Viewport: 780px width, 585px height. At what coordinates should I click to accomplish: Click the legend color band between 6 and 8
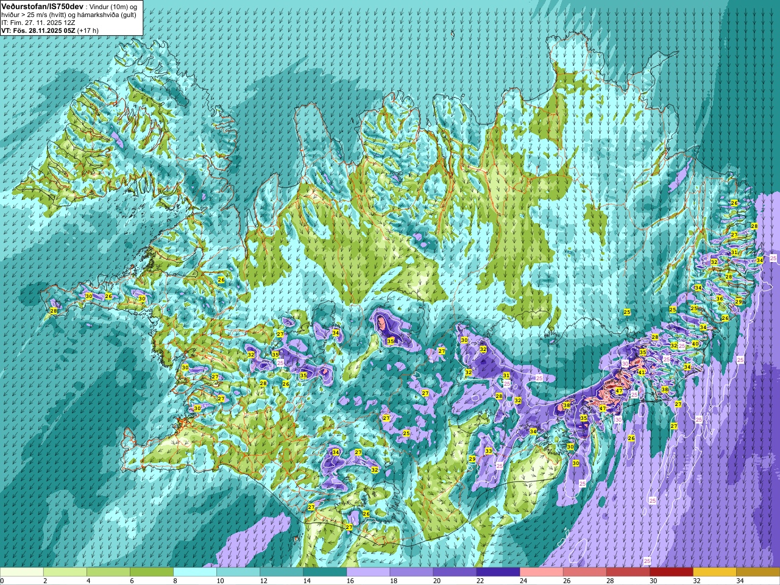[152, 572]
